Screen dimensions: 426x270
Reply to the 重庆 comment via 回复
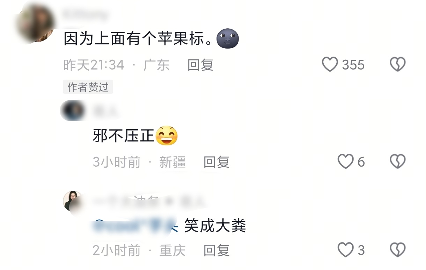coord(216,250)
